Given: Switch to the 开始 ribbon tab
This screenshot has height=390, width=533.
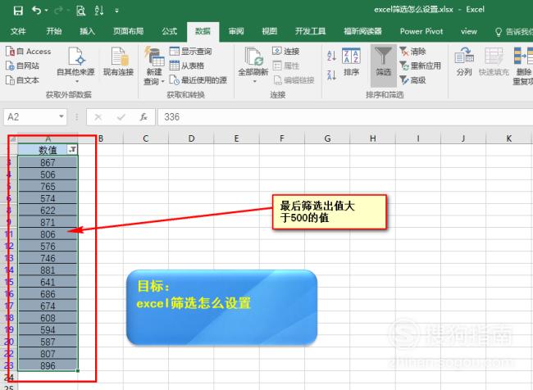Looking at the screenshot, I should click(x=54, y=31).
